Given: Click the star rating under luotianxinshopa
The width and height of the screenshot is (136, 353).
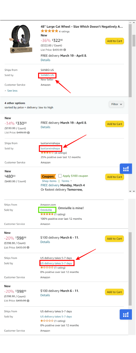Looking at the screenshot, I should (x=47, y=153).
